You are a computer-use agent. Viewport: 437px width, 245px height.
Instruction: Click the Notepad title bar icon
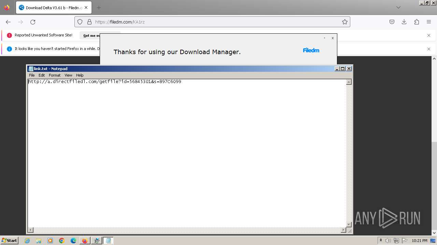(x=31, y=69)
